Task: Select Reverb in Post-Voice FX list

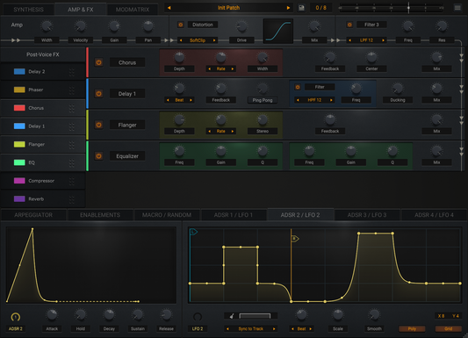Action: pyautogui.click(x=43, y=199)
